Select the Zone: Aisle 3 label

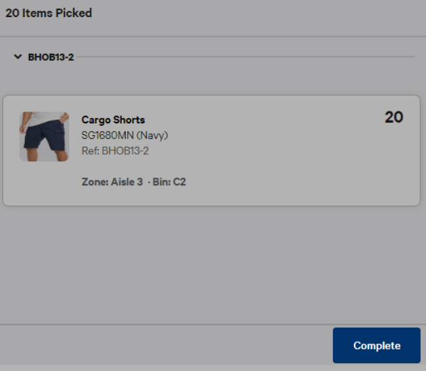click(111, 182)
